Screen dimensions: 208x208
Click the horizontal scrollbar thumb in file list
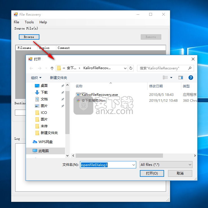tap(119, 156)
